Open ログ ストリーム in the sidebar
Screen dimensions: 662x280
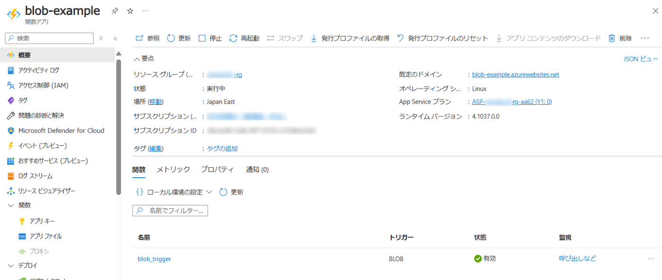point(57,176)
